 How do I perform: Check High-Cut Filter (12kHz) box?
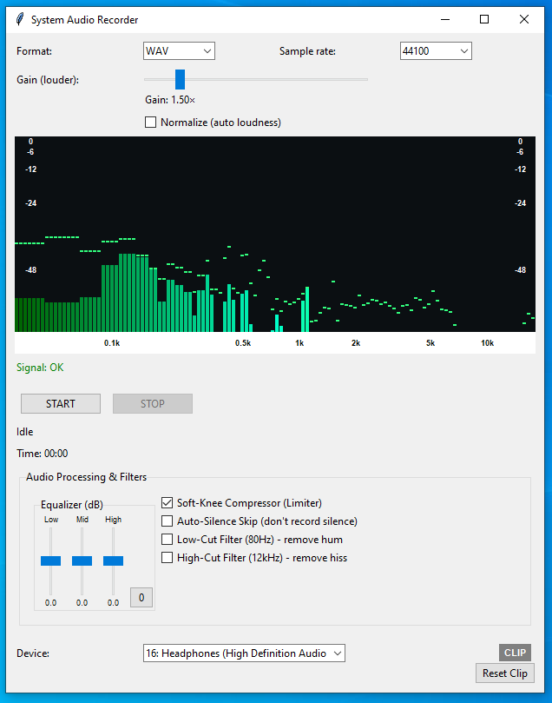168,558
